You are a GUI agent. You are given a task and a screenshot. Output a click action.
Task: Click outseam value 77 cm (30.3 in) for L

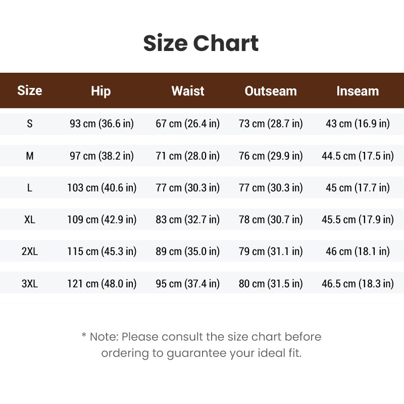[x=271, y=187]
